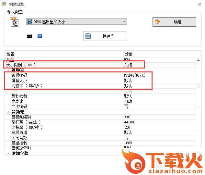Toggle the 关闭音效 value 否
Viewport: 205px width, 175px height.
[x=126, y=138]
